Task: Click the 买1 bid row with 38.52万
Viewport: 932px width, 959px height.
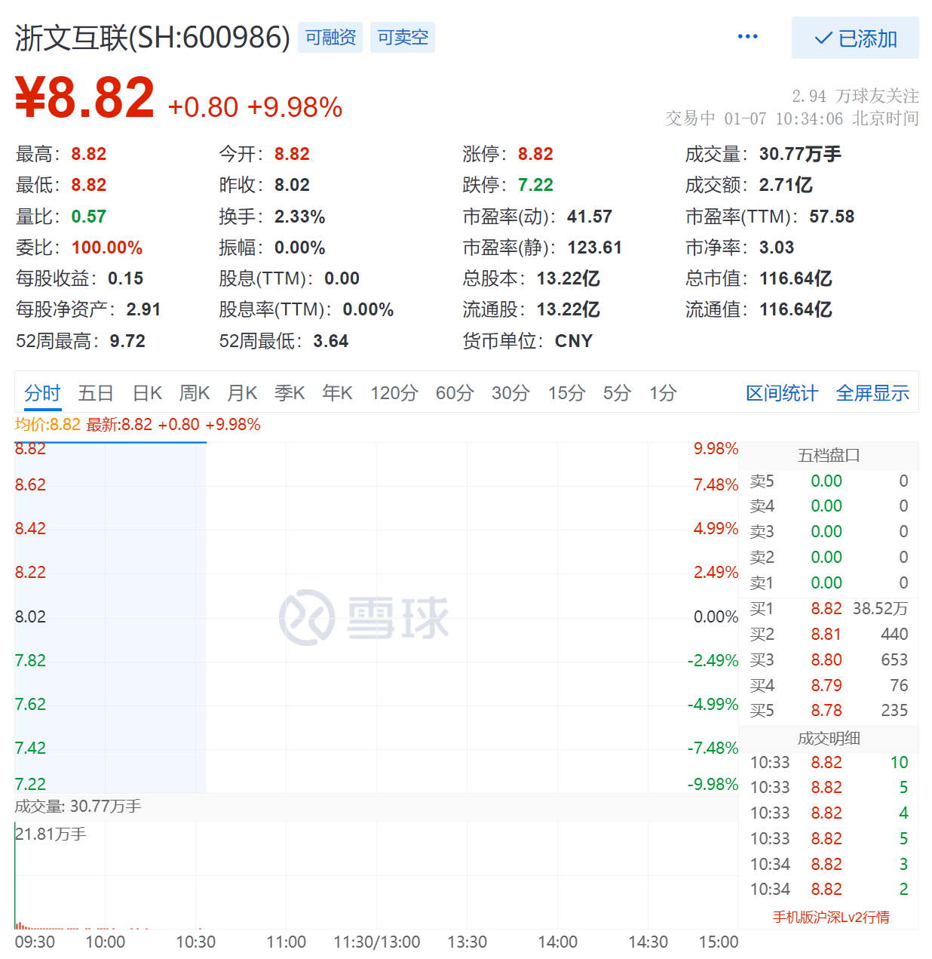Action: tap(829, 608)
